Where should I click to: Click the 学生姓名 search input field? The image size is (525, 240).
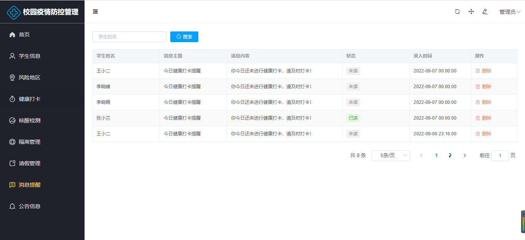coord(129,37)
